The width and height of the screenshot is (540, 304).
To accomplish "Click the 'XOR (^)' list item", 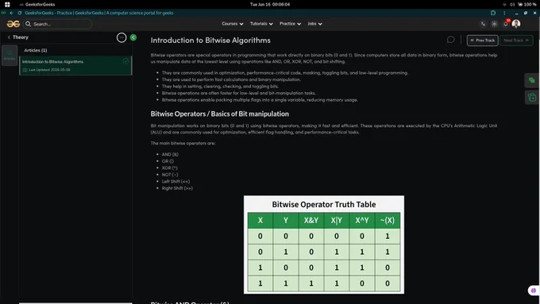I will [x=169, y=168].
